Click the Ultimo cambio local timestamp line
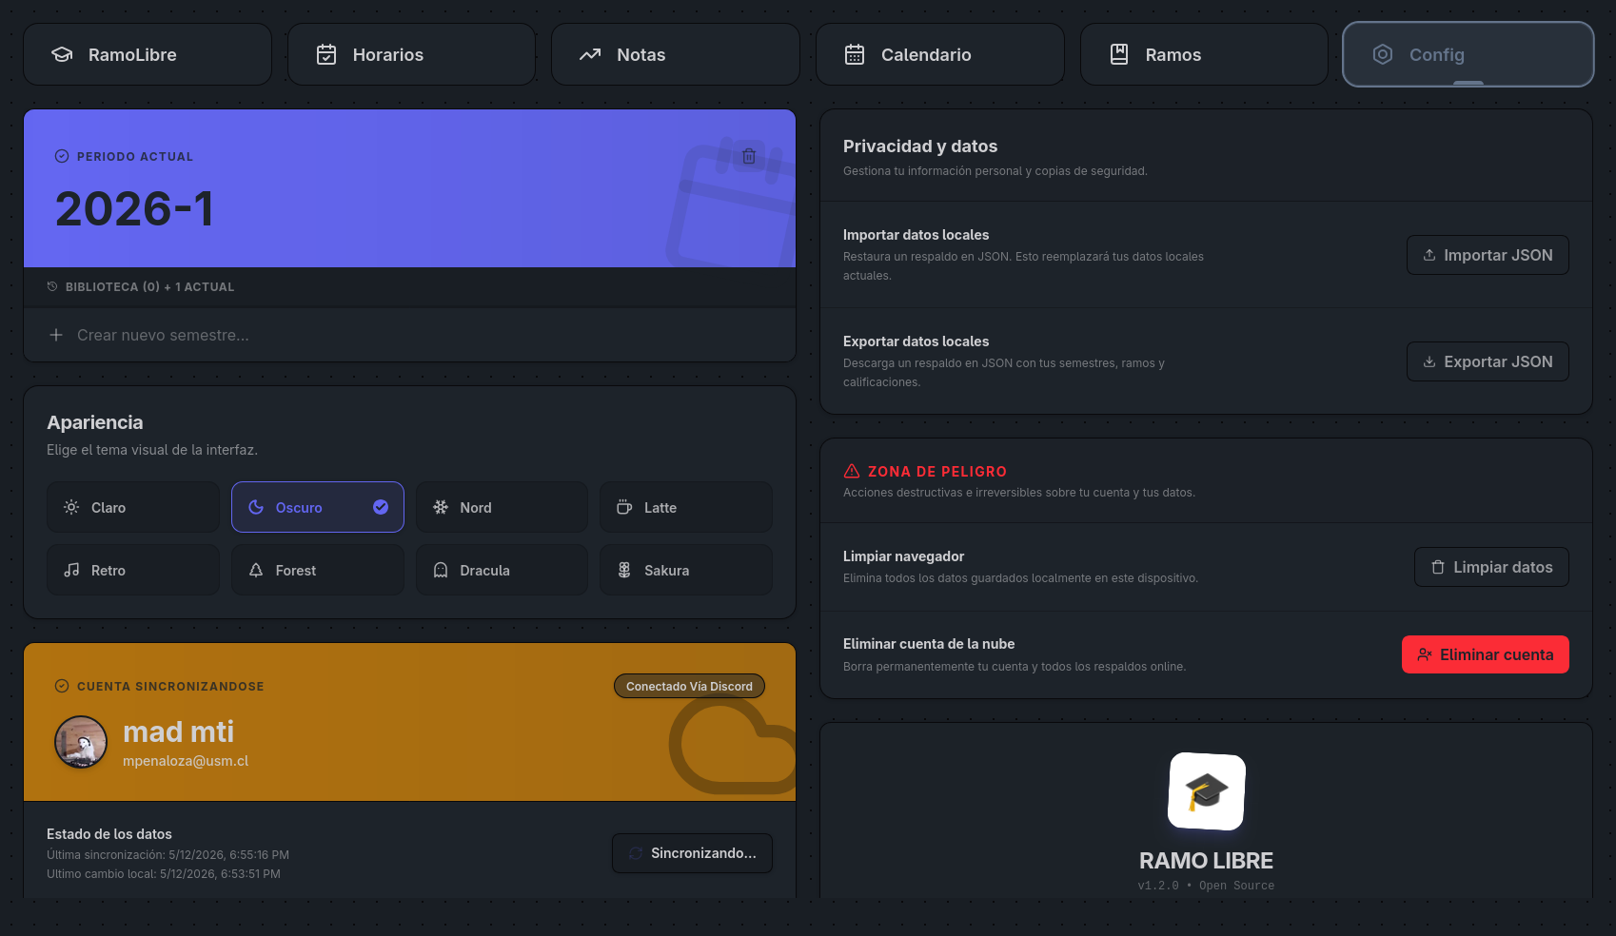The width and height of the screenshot is (1616, 936). [x=164, y=874]
